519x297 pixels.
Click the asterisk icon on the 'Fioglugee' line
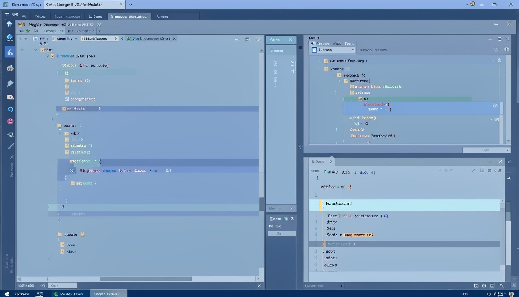pyautogui.click(x=72, y=171)
